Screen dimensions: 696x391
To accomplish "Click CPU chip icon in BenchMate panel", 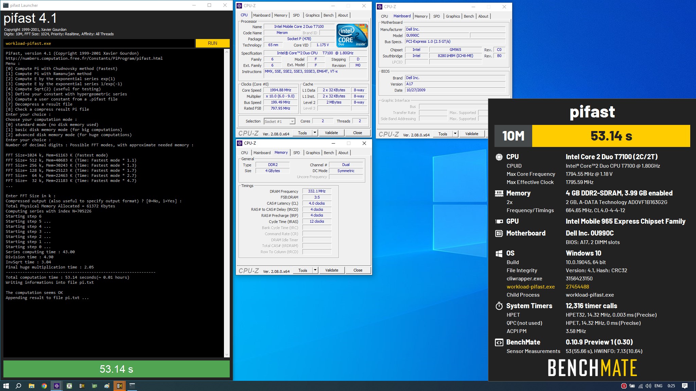I will point(499,157).
